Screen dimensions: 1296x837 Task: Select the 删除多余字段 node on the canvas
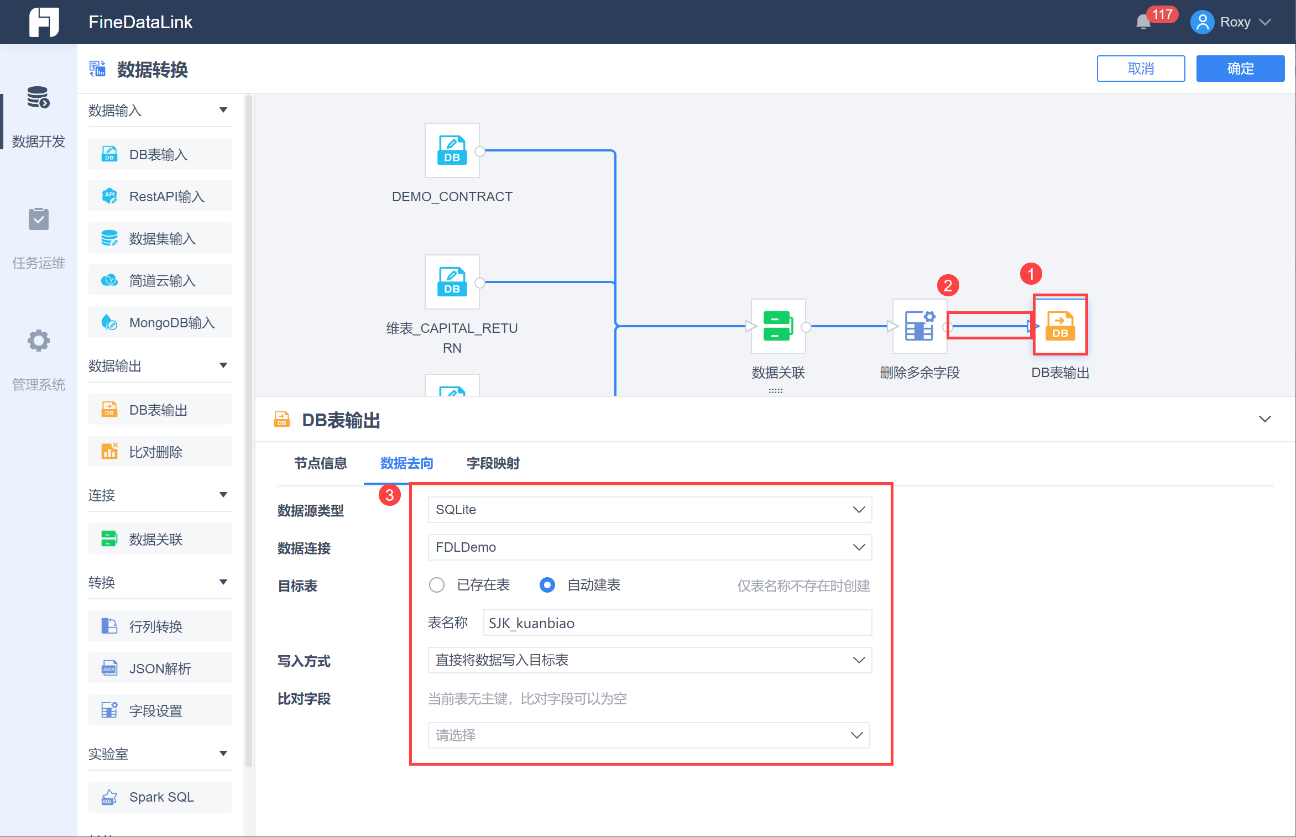(919, 326)
